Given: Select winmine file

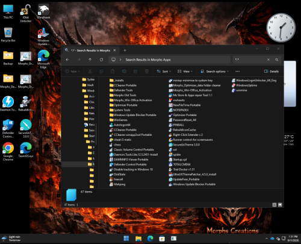Looking at the screenshot, I should pyautogui.click(x=240, y=90).
